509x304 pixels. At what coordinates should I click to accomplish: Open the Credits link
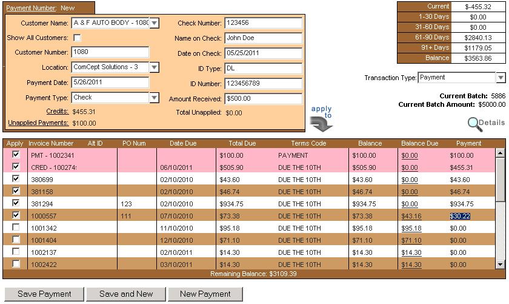[58, 112]
